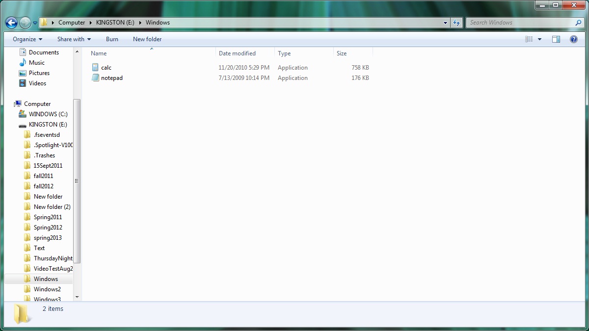Select the KINGSTON (E:) drive in the tree
Viewport: 589px width, 331px height.
[x=48, y=125]
